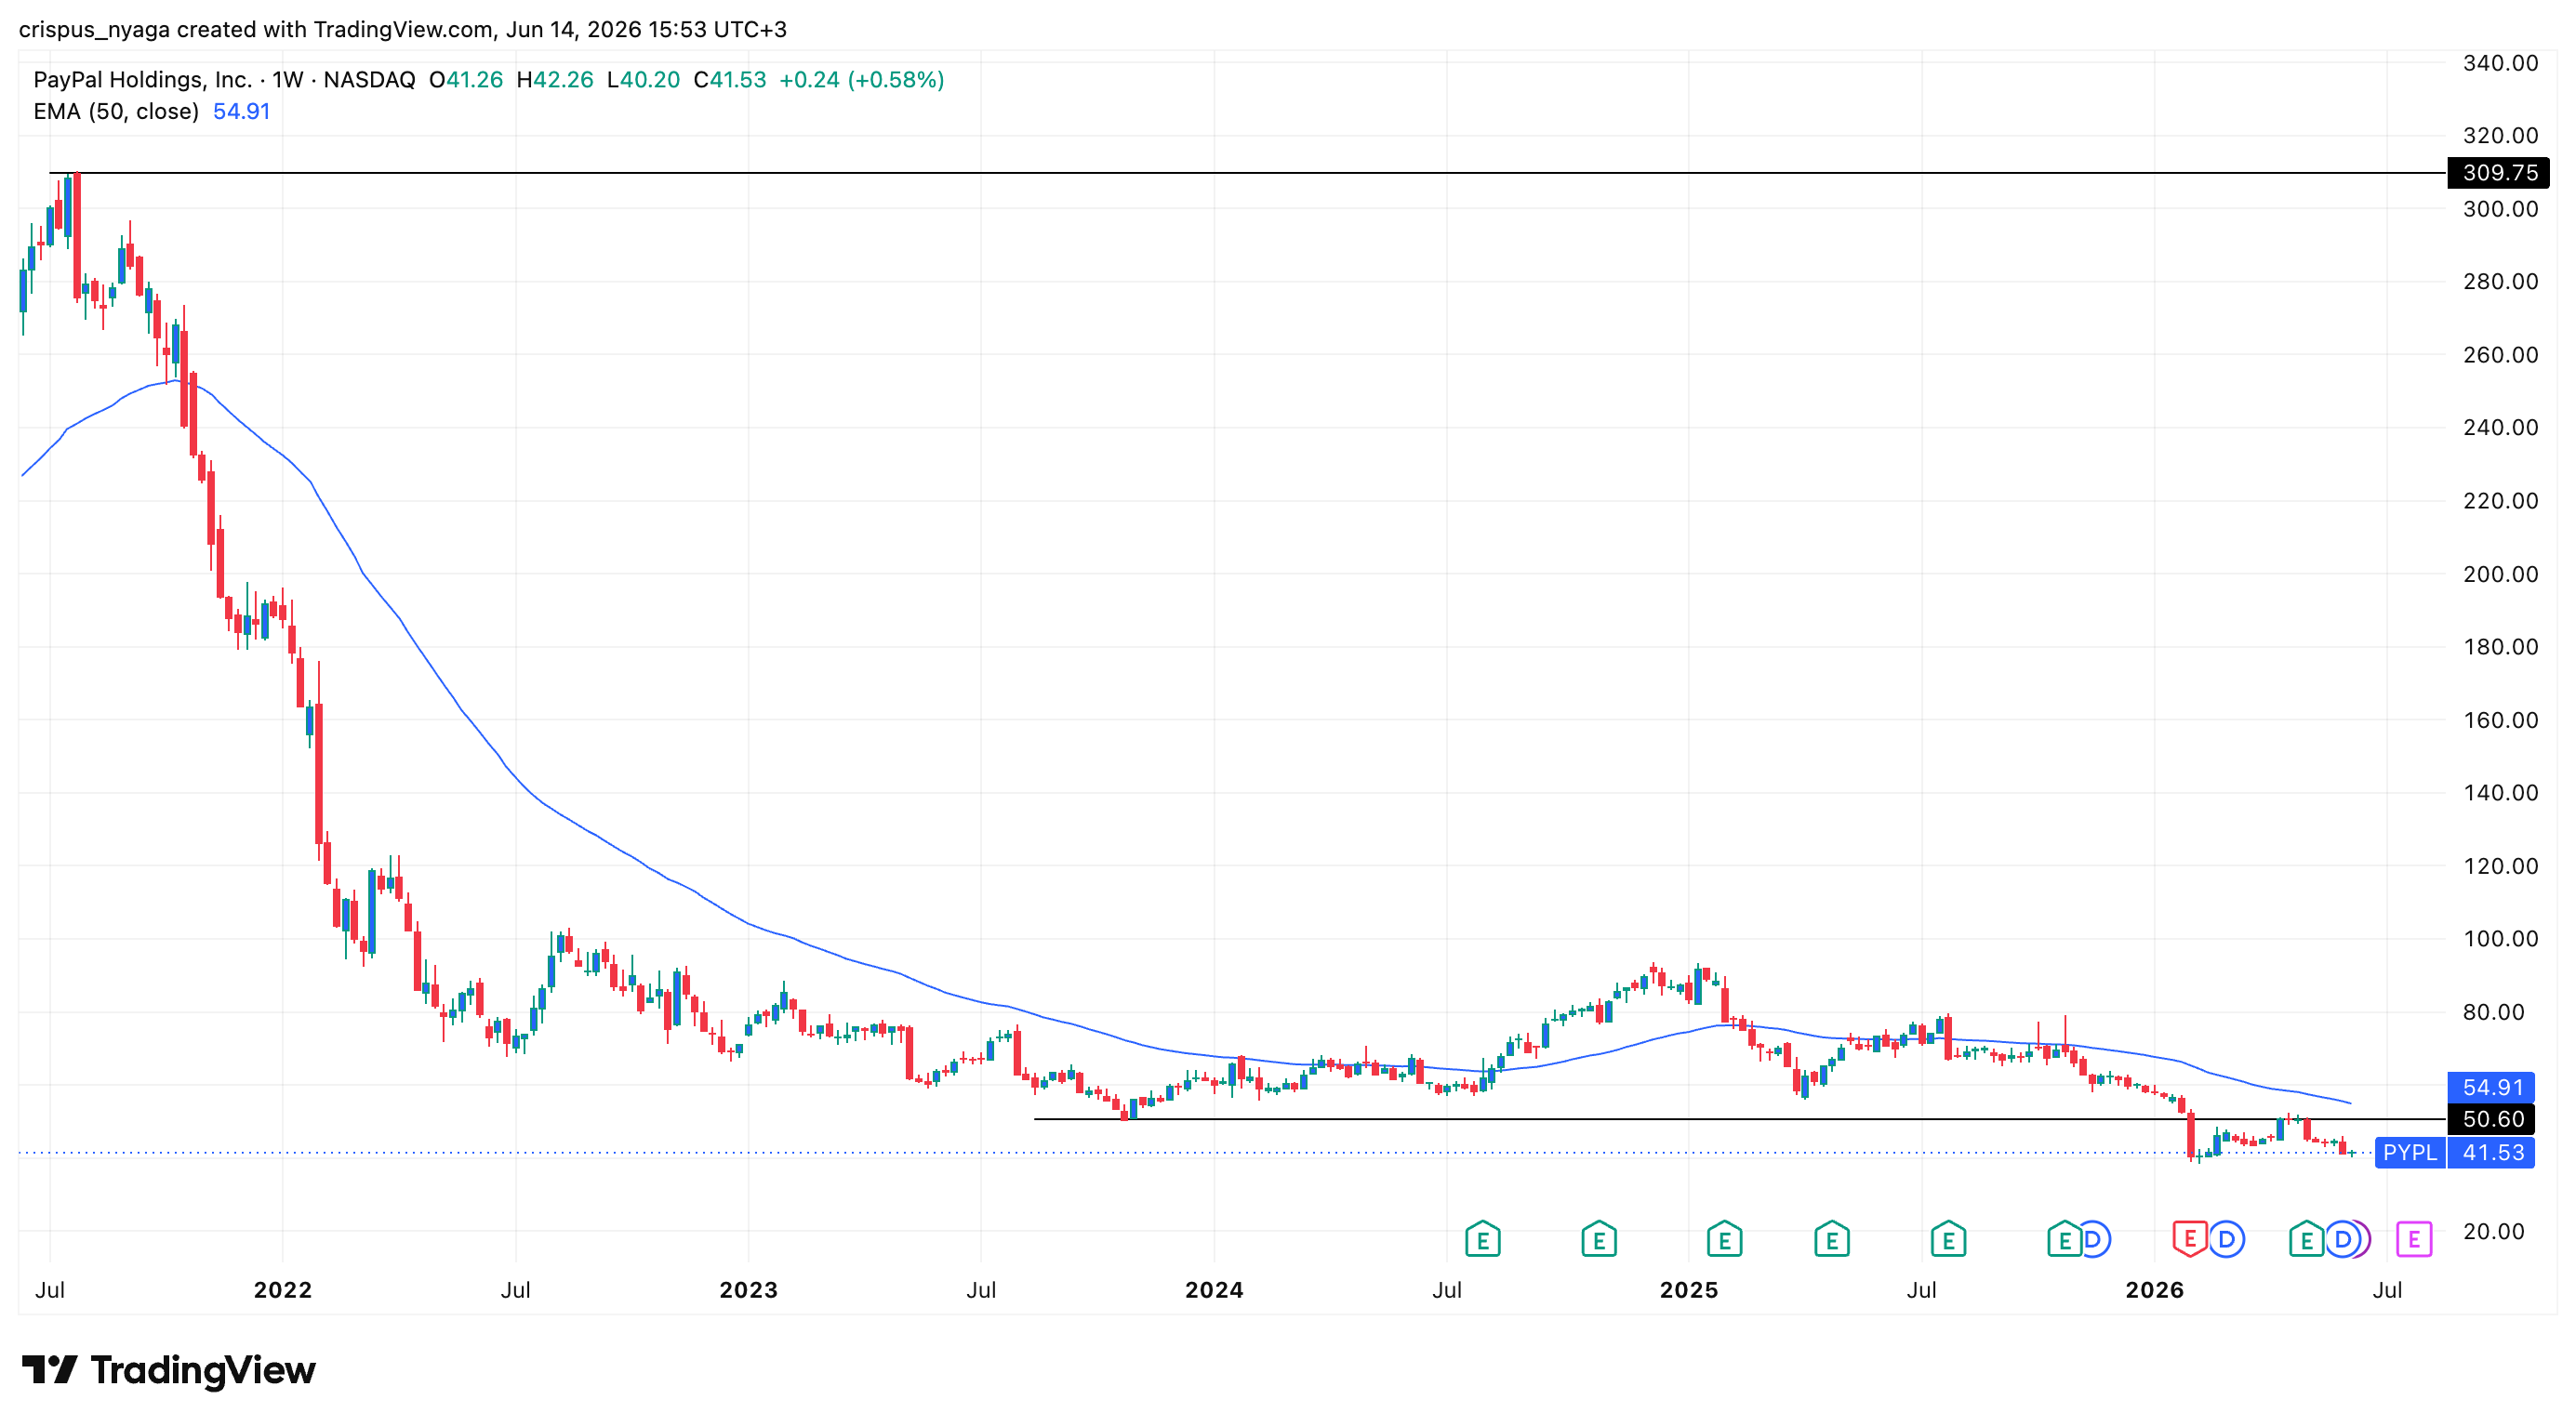Screen dimensions: 2576x1426
Task: Click the 100.00 price scale label
Action: click(2500, 938)
